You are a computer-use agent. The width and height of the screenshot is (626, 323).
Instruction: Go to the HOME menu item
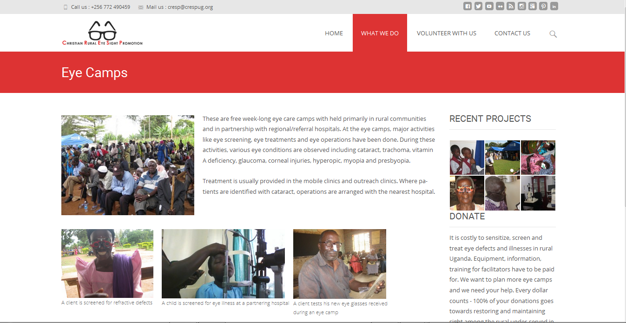334,33
